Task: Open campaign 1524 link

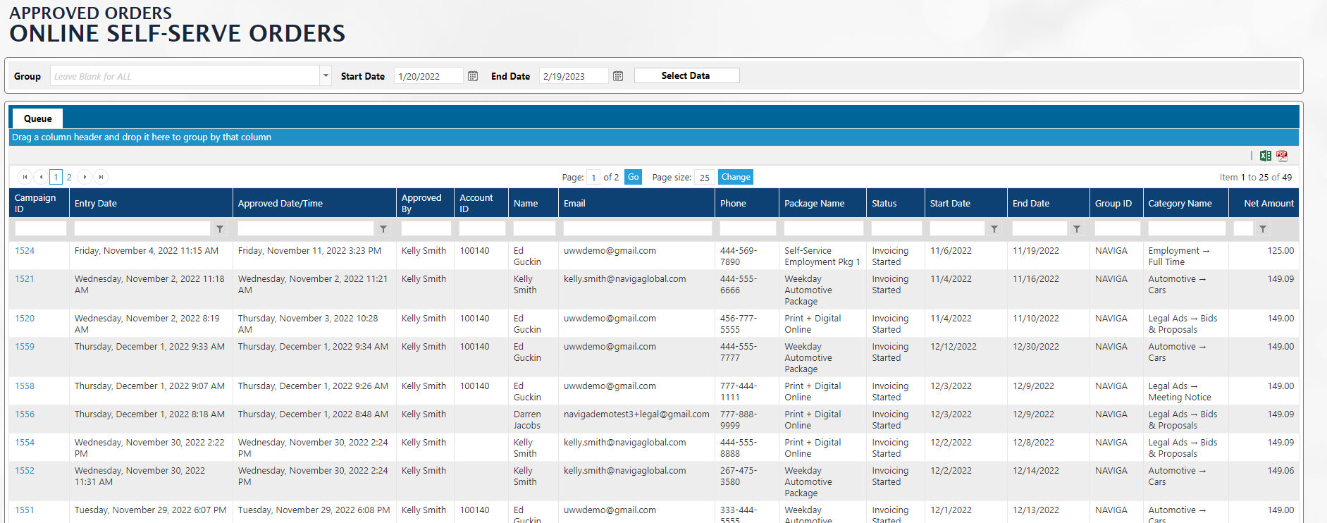Action: tap(25, 251)
